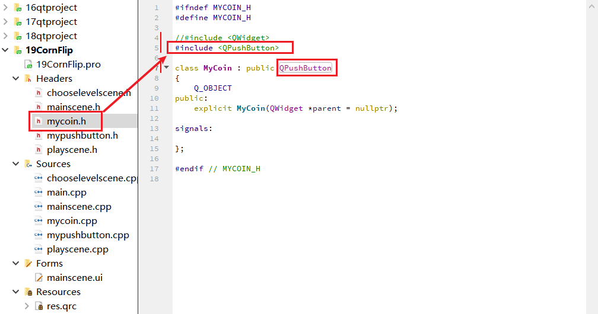
Task: Click the 19CornFlip project folder icon
Action: point(18,50)
